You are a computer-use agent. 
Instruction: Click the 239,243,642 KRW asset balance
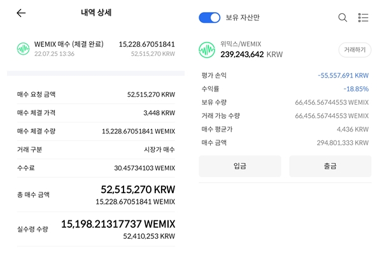point(251,54)
